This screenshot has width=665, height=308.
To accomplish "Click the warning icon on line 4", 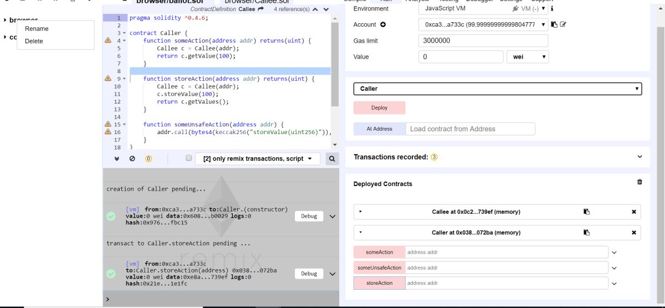I will [108, 40].
